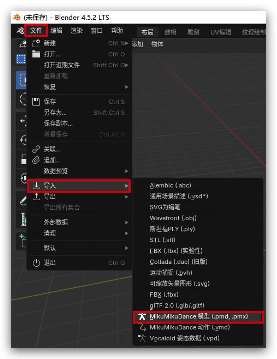Viewport: 277px width, 359px height.
Task: Expand the 恢复 submenu arrow
Action: 126,87
